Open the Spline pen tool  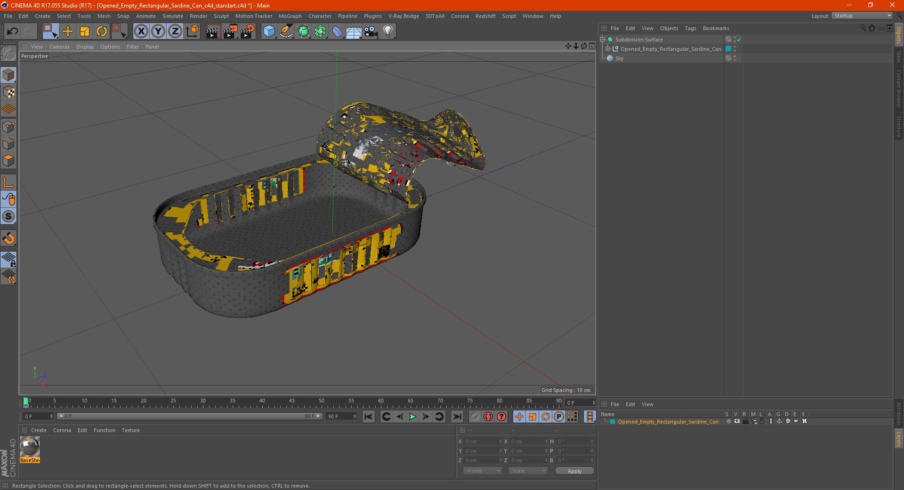(286, 32)
